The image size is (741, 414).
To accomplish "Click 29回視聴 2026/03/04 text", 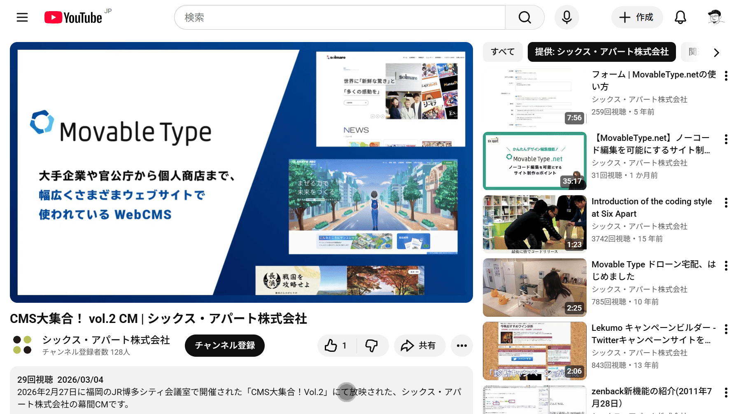I will 60,379.
